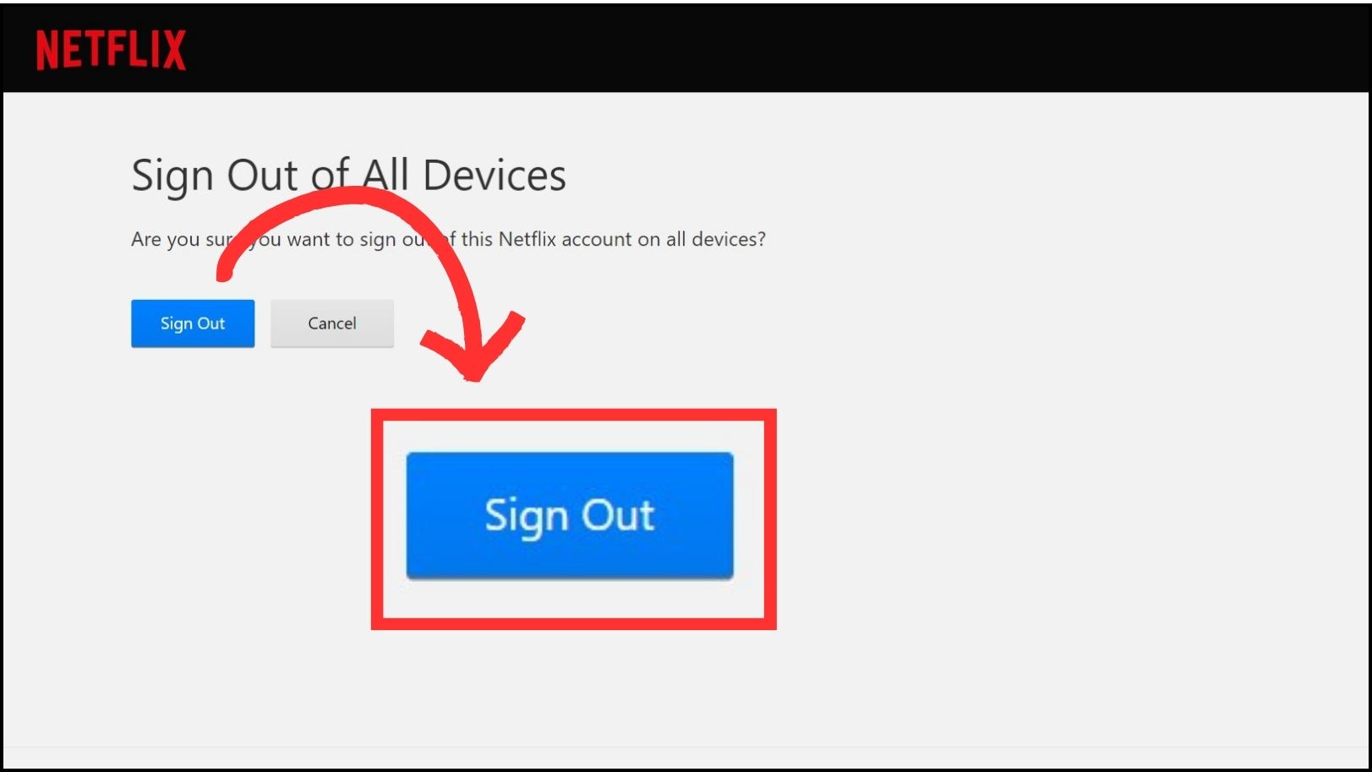The width and height of the screenshot is (1372, 772).
Task: Click the word 'Out' on the enlarged button
Action: 618,515
